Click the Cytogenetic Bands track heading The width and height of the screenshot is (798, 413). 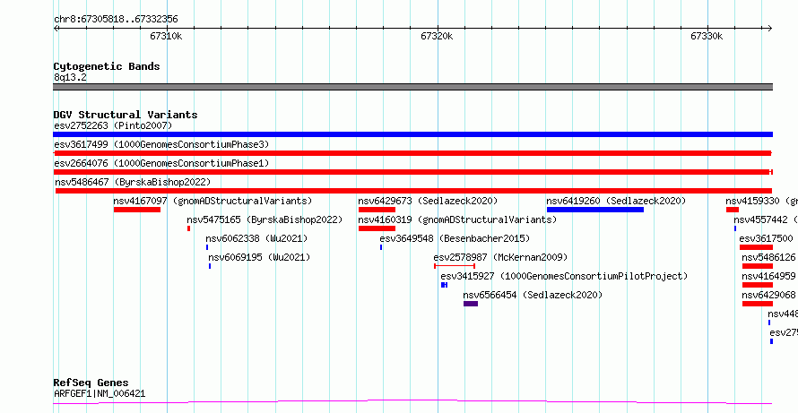click(107, 66)
